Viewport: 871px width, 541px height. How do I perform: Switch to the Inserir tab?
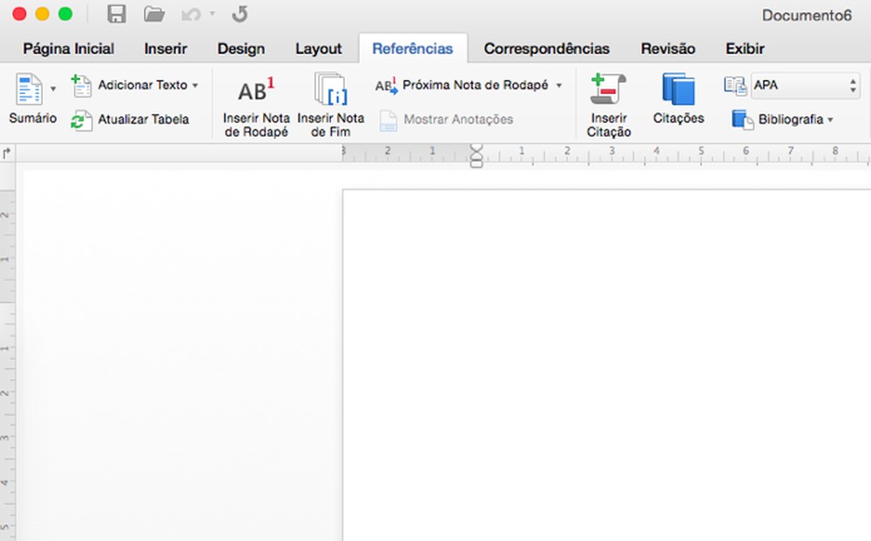165,49
